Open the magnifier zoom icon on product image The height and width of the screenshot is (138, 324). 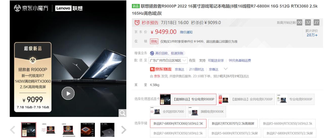123,113
